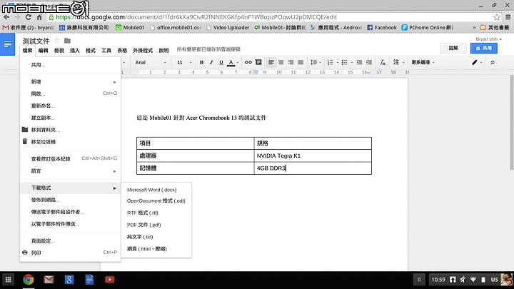The image size is (514, 289).
Task: Expand 新增 submenu
Action: (x=70, y=81)
